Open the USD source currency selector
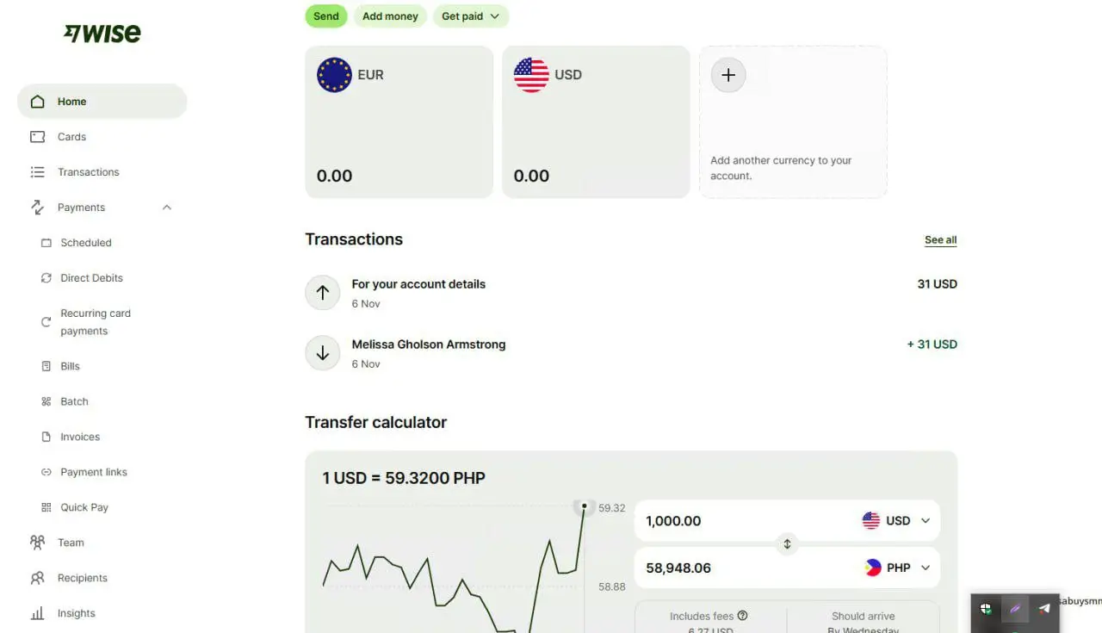 pyautogui.click(x=896, y=521)
